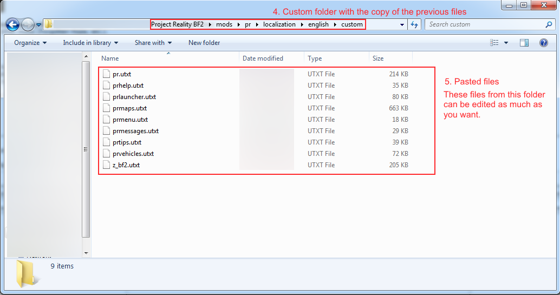Viewport: 560px width, 295px height.
Task: Sort files by Name column header
Action: tap(168, 58)
